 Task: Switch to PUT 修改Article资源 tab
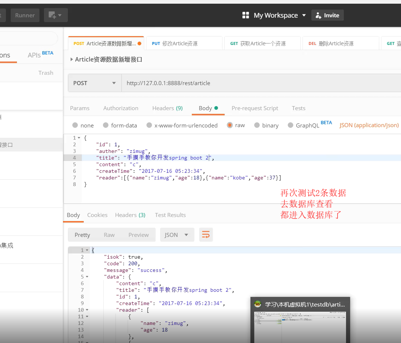pyautogui.click(x=184, y=43)
